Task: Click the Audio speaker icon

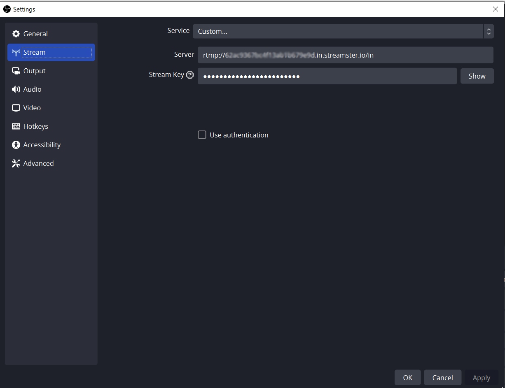Action: tap(16, 89)
